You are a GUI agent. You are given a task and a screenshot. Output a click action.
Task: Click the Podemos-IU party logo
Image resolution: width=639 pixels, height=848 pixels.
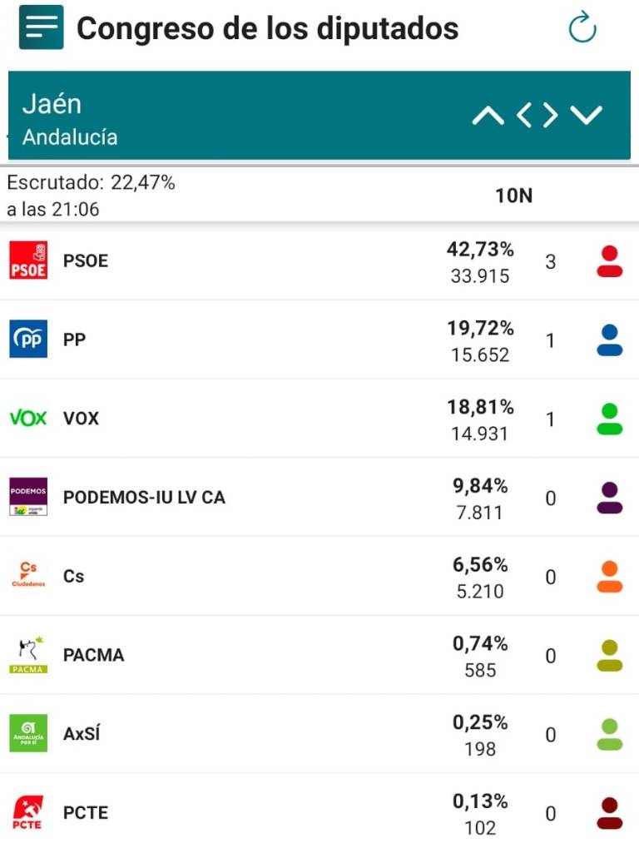(x=28, y=497)
